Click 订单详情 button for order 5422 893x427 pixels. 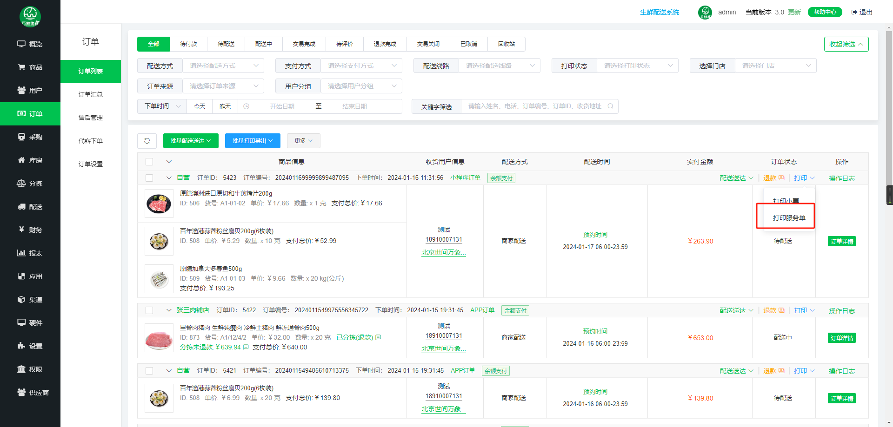point(841,338)
